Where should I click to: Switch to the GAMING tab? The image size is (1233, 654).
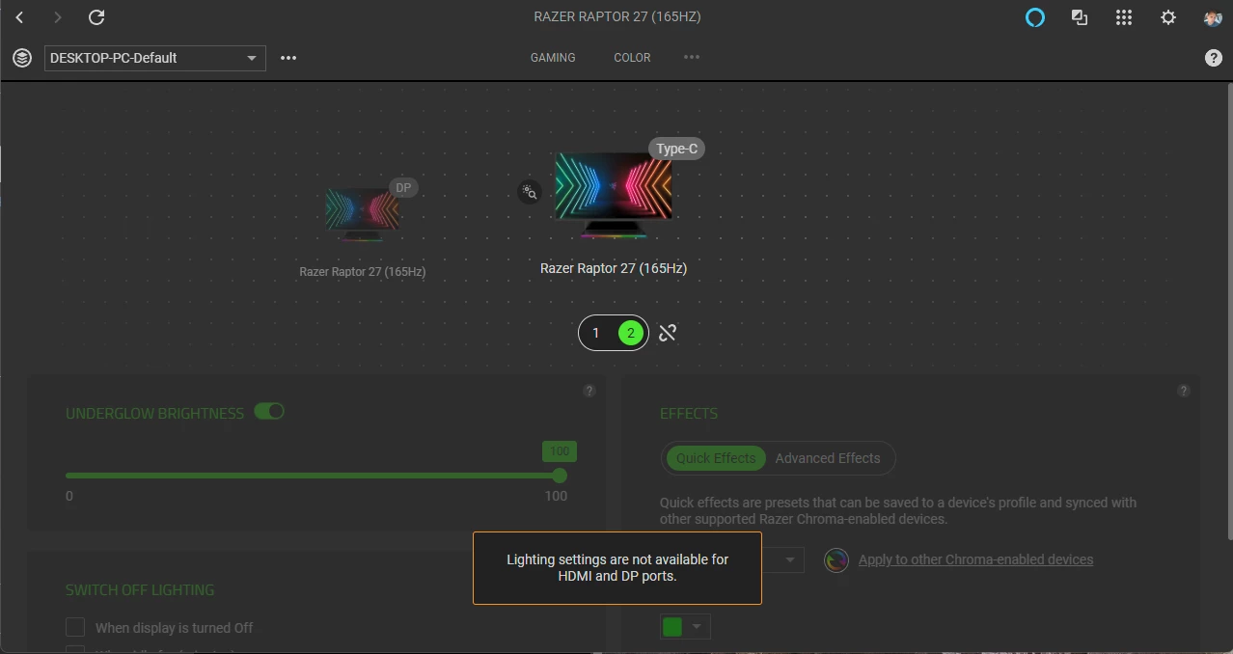coord(553,58)
